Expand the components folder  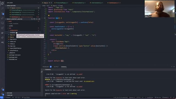[x=14, y=30]
